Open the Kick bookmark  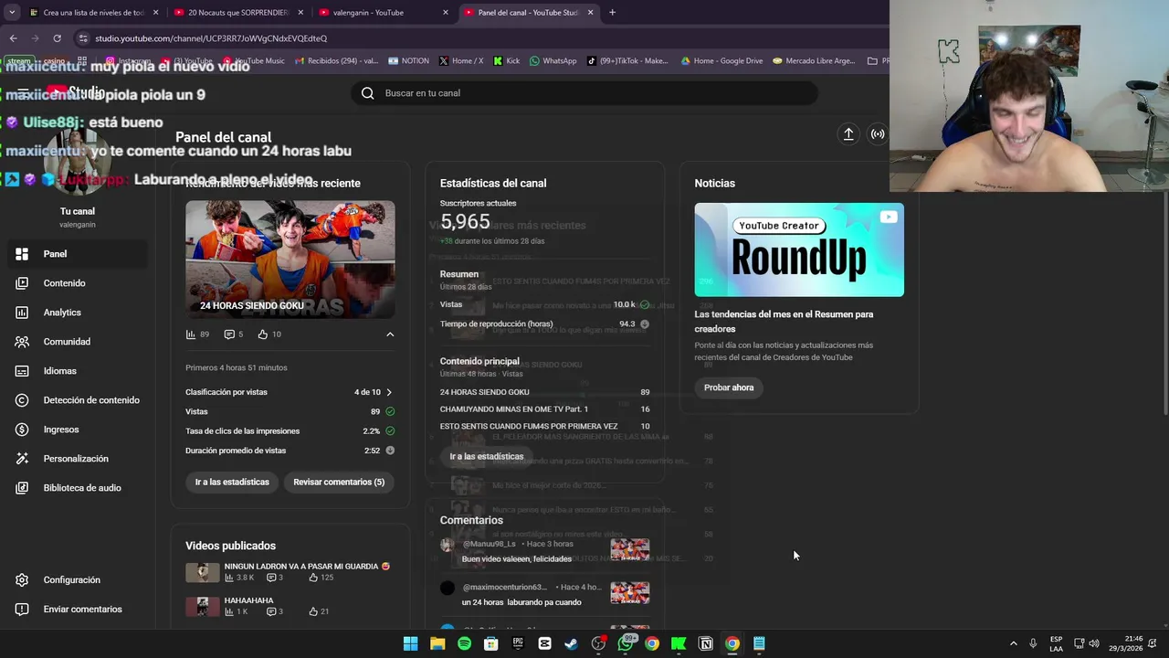coord(507,61)
